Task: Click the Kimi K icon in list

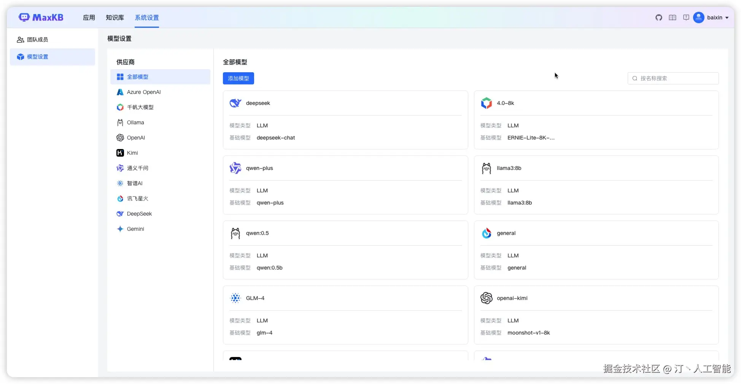Action: (120, 153)
